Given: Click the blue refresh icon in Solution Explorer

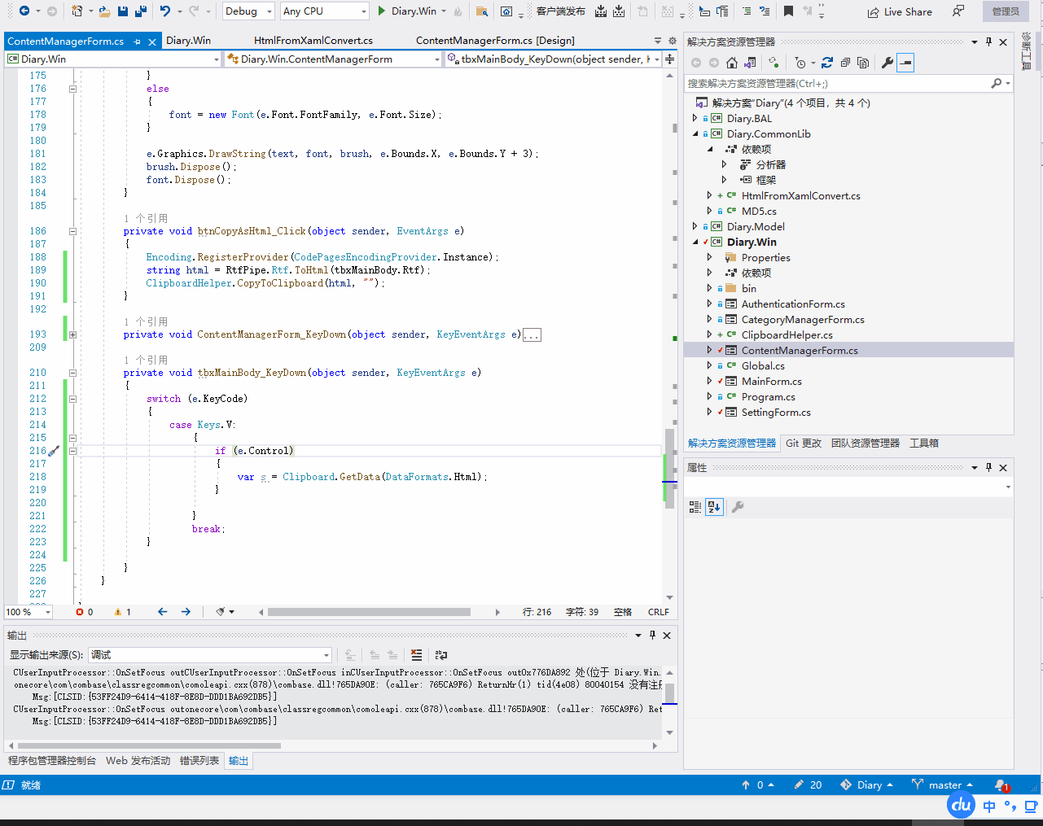Looking at the screenshot, I should pyautogui.click(x=827, y=63).
